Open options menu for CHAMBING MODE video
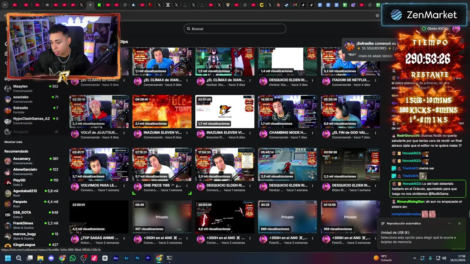 pyautogui.click(x=312, y=133)
